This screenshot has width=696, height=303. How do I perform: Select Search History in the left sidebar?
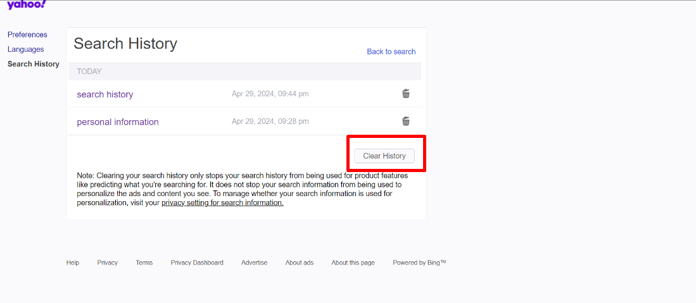click(x=34, y=64)
